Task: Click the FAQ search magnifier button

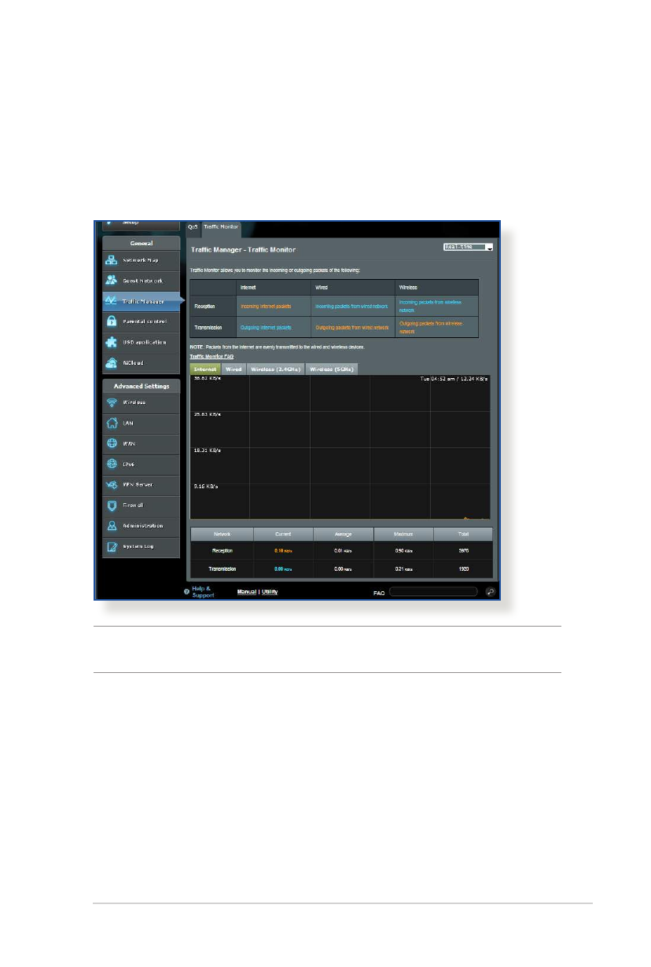Action: click(490, 592)
